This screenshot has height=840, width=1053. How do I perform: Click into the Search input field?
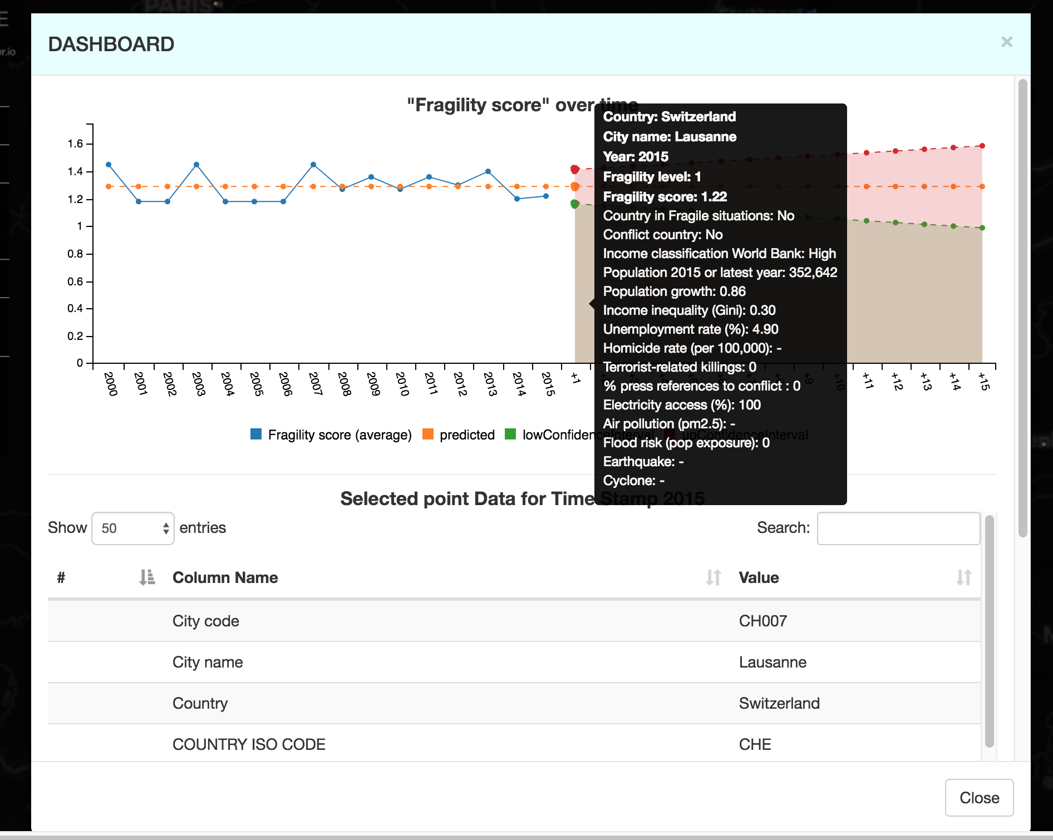click(898, 528)
